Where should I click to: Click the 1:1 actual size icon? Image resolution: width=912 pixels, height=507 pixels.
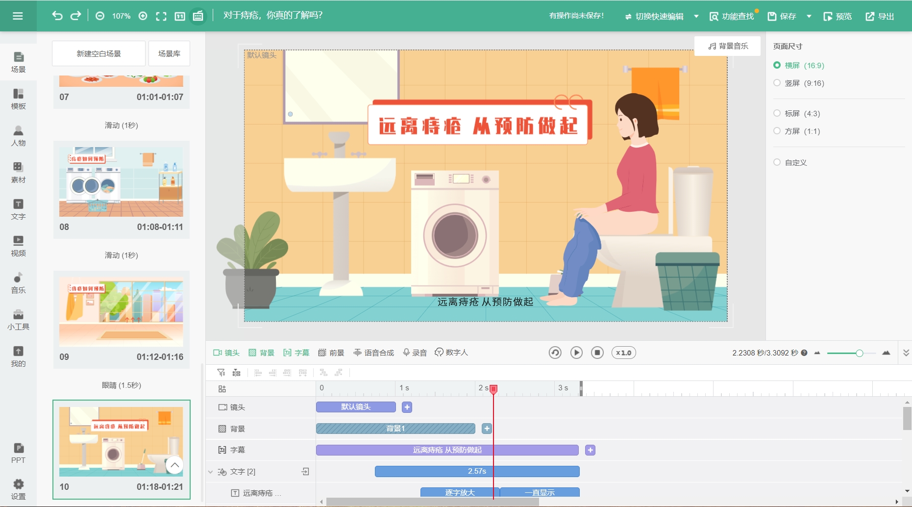tap(180, 16)
